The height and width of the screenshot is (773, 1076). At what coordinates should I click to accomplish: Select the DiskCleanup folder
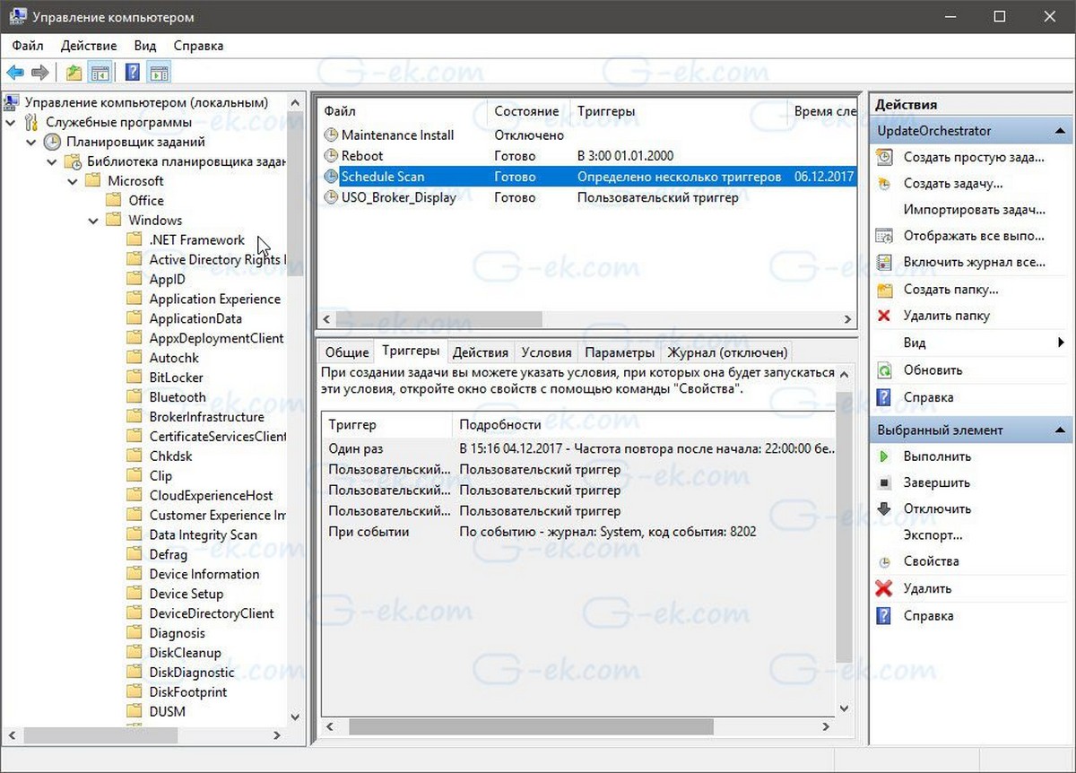pos(185,653)
